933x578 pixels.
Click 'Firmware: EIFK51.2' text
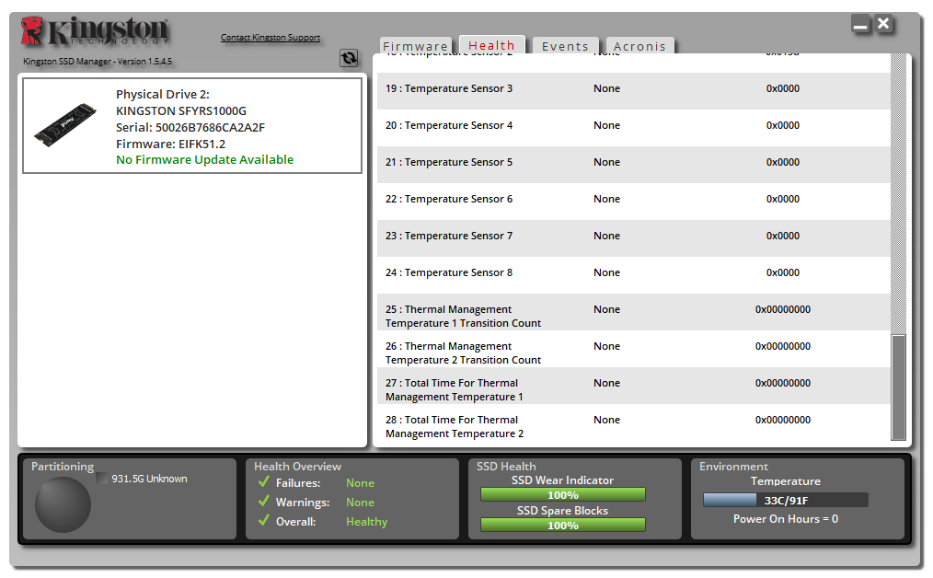pos(171,144)
